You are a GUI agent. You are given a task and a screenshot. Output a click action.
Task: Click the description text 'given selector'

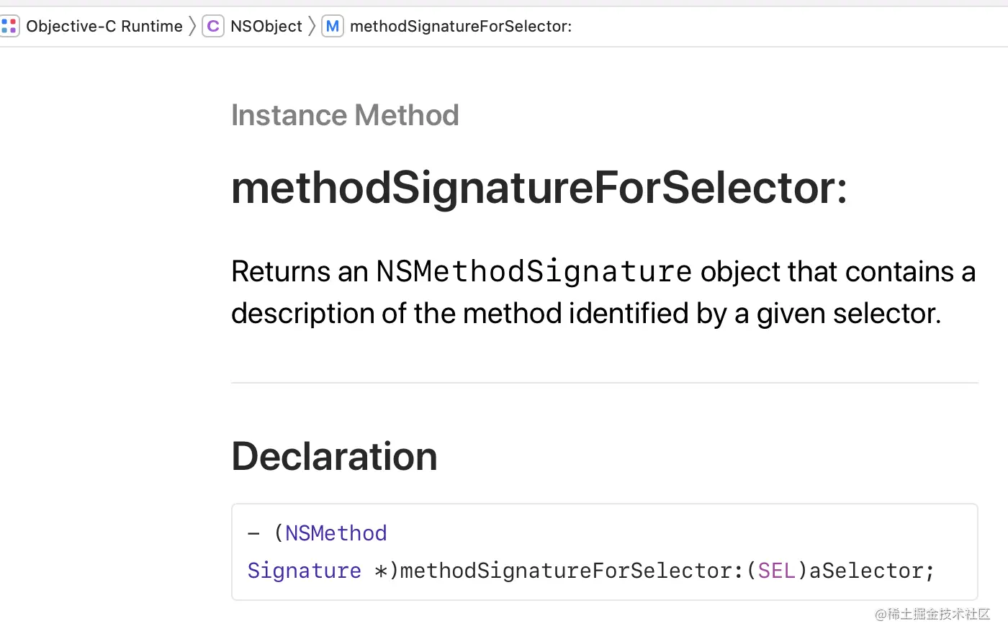pos(847,314)
